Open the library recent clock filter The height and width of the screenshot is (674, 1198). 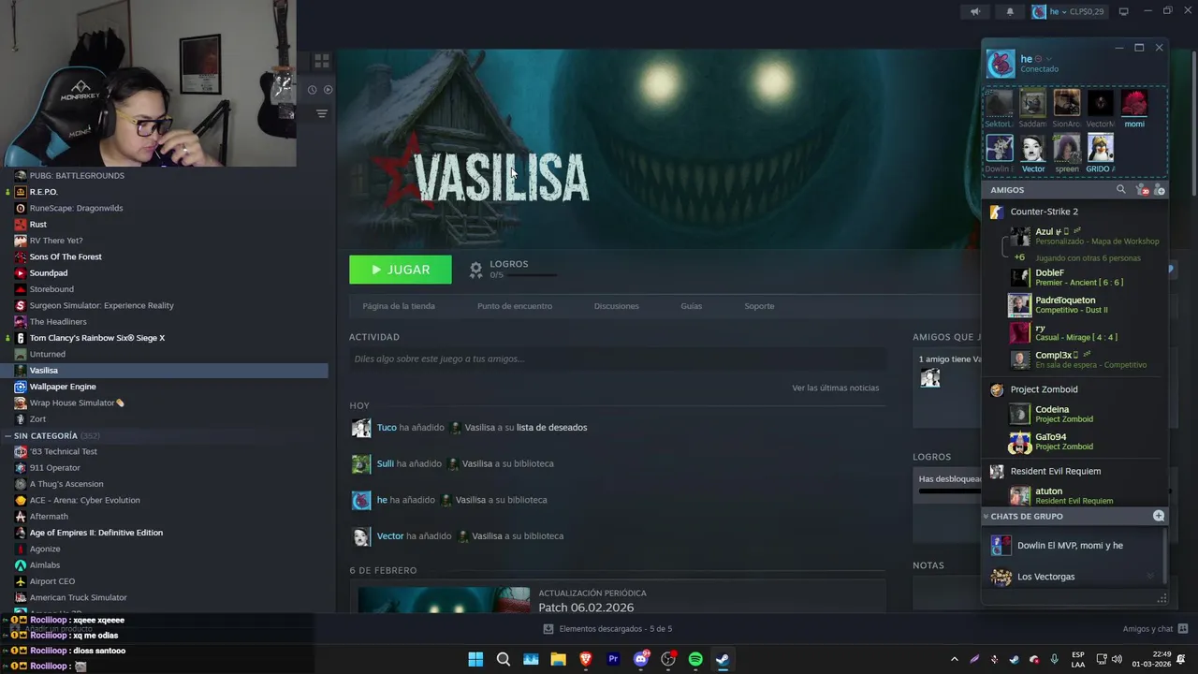[x=313, y=90]
